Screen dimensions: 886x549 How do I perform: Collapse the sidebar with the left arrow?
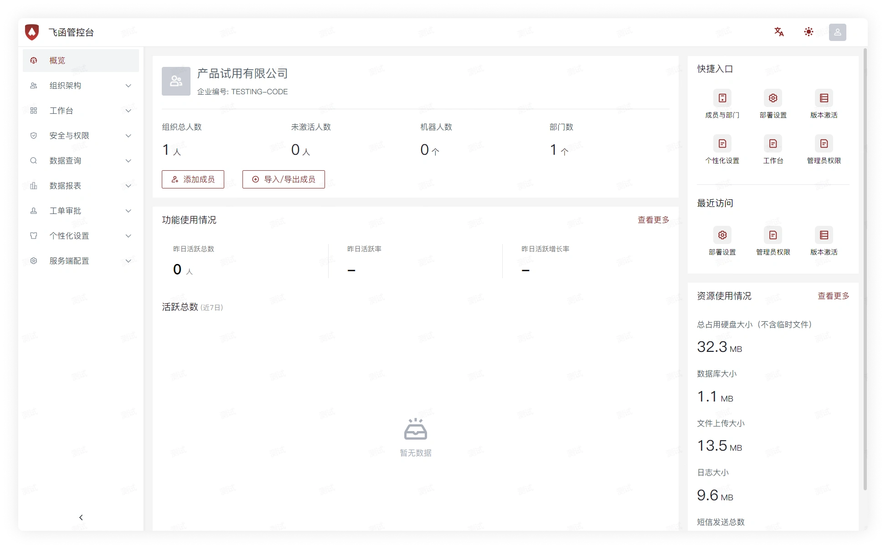(81, 518)
